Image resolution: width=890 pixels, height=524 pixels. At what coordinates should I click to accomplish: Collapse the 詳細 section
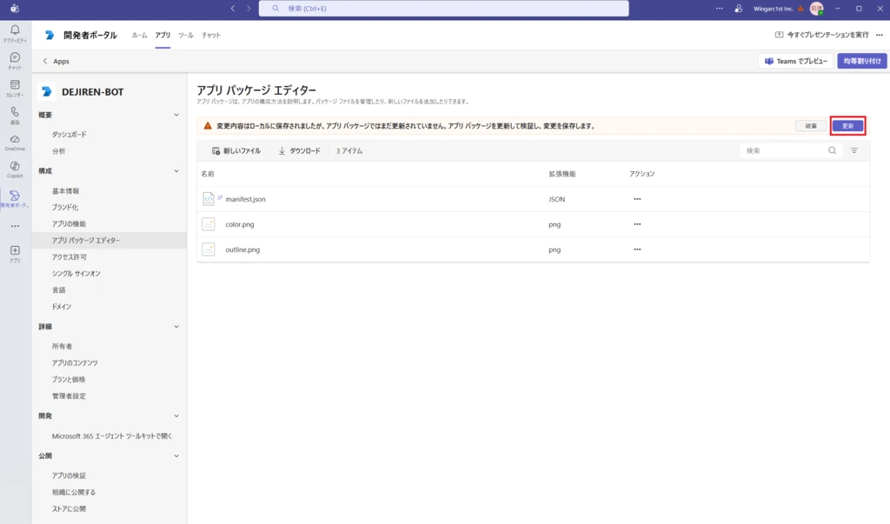(x=176, y=327)
